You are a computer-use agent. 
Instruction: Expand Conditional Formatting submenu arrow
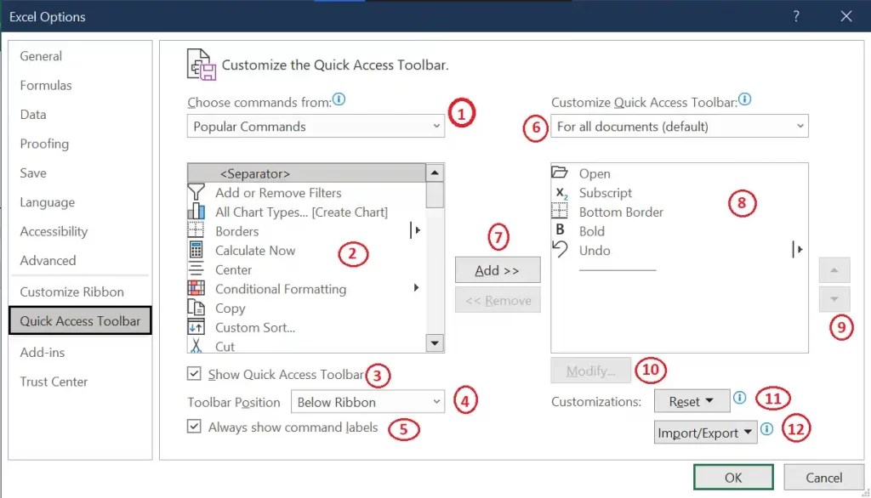(x=416, y=287)
